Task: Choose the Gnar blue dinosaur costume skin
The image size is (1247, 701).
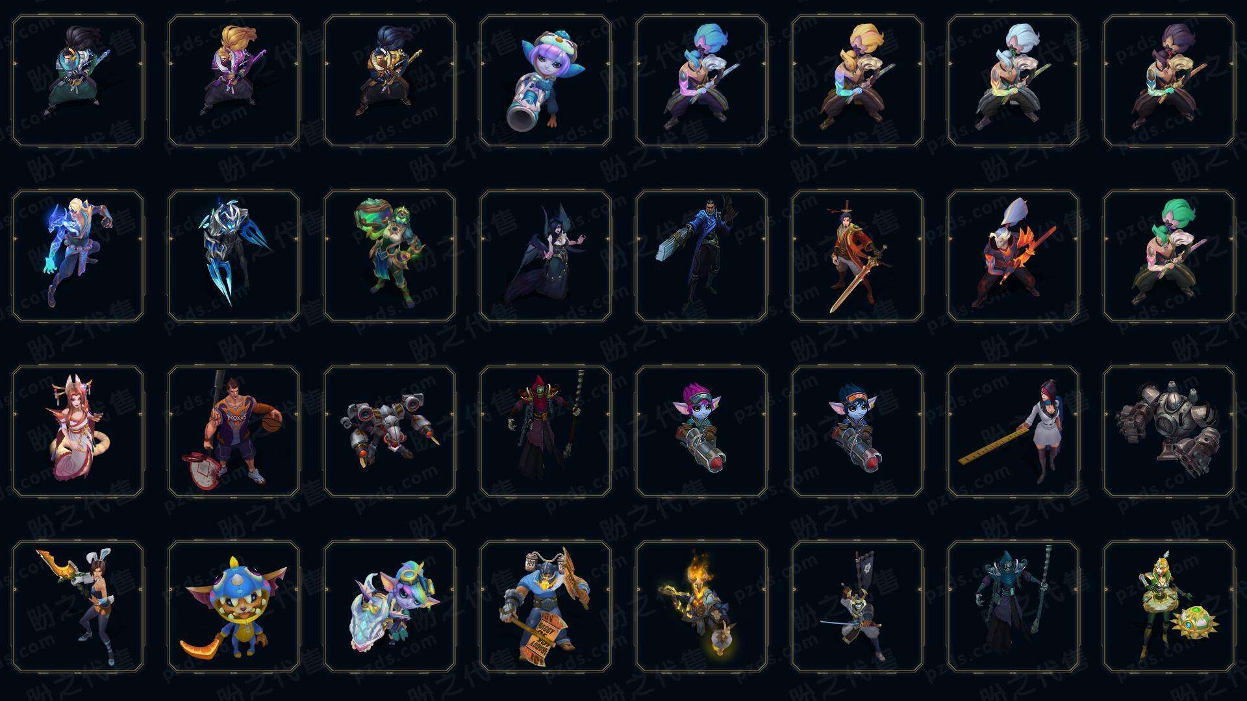Action: pyautogui.click(x=234, y=607)
